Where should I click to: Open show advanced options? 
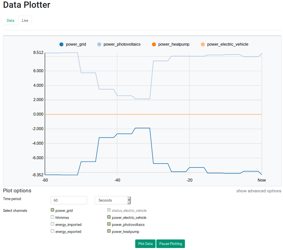click(x=259, y=191)
